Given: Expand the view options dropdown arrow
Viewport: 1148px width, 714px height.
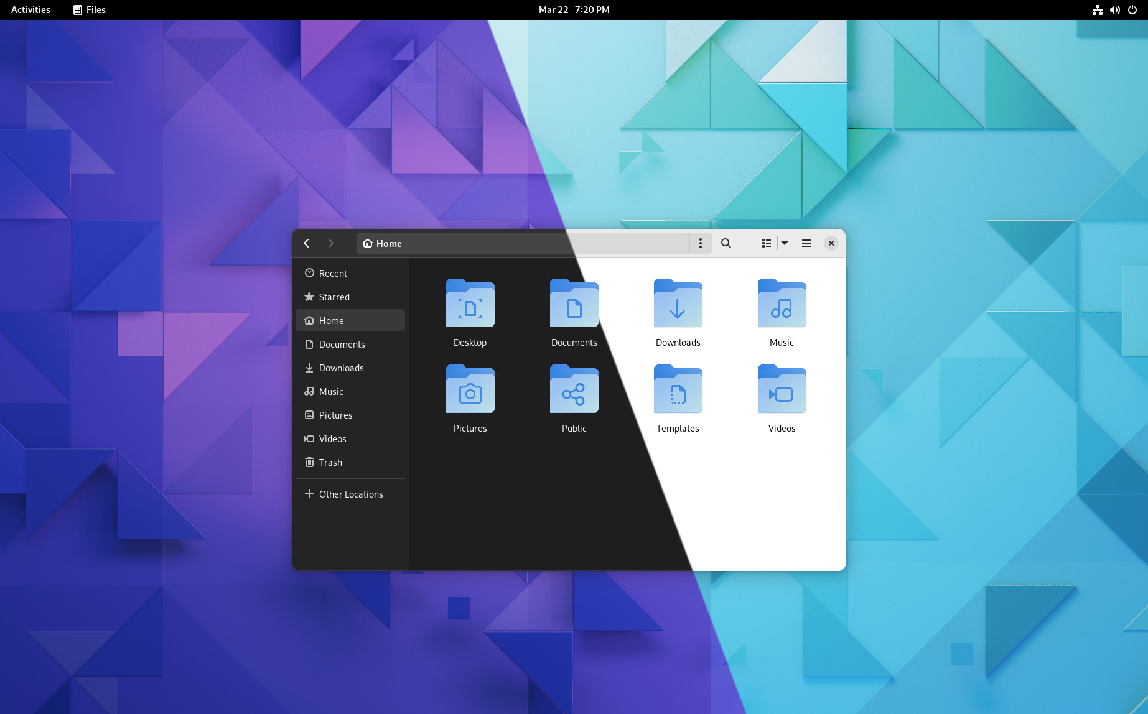Looking at the screenshot, I should 785,243.
